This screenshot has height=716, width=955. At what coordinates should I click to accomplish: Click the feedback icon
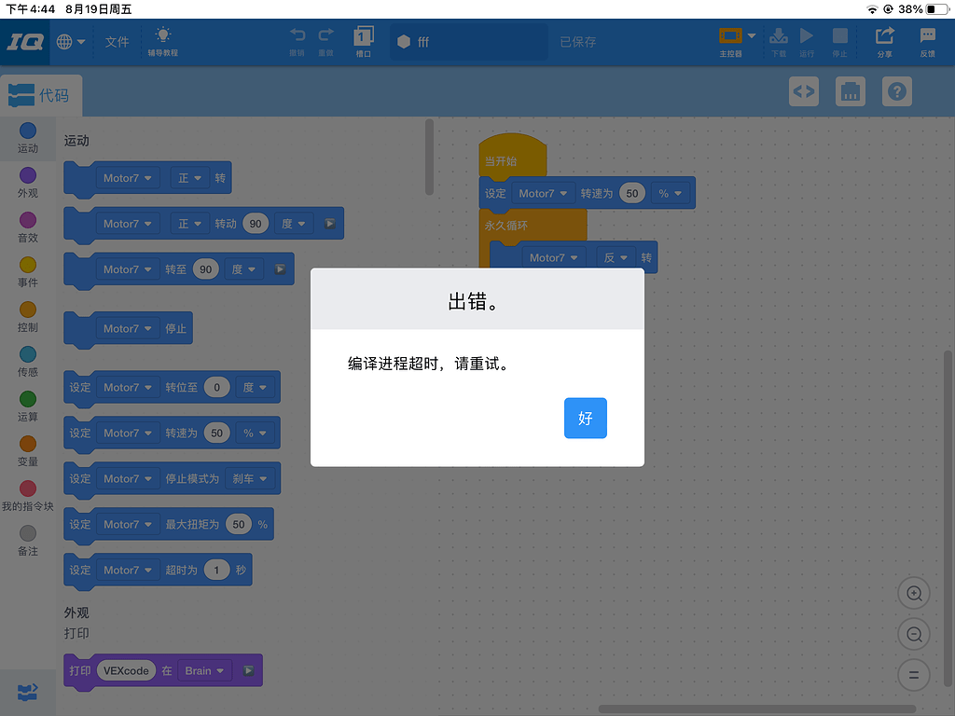[927, 41]
